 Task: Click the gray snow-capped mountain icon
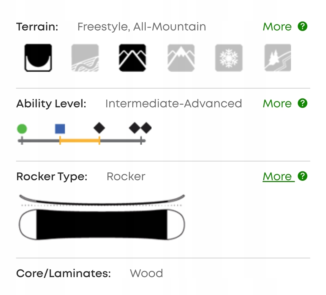click(x=181, y=58)
